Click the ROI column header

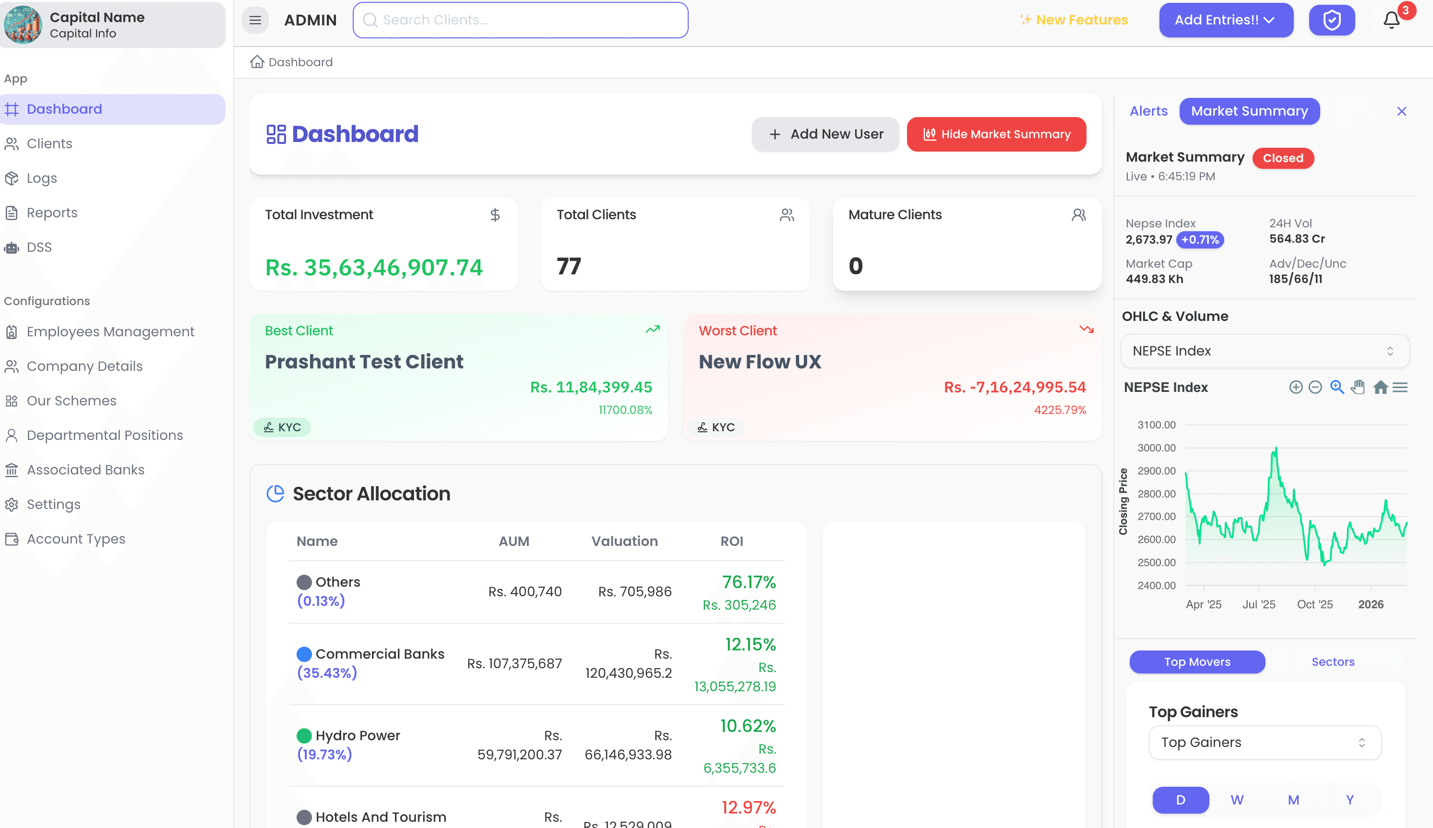coord(731,541)
